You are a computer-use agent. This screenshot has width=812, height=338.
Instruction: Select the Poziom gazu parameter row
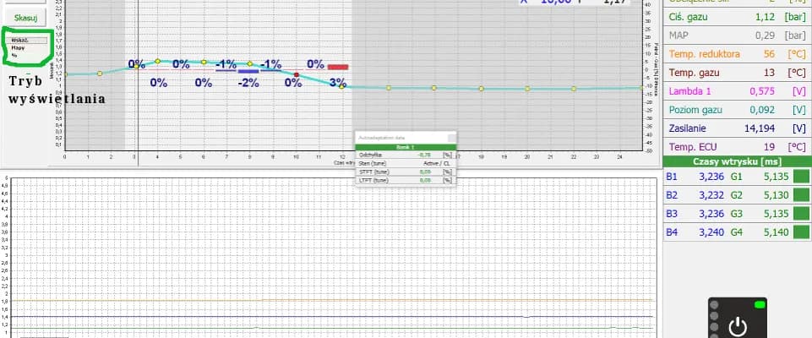(737, 110)
